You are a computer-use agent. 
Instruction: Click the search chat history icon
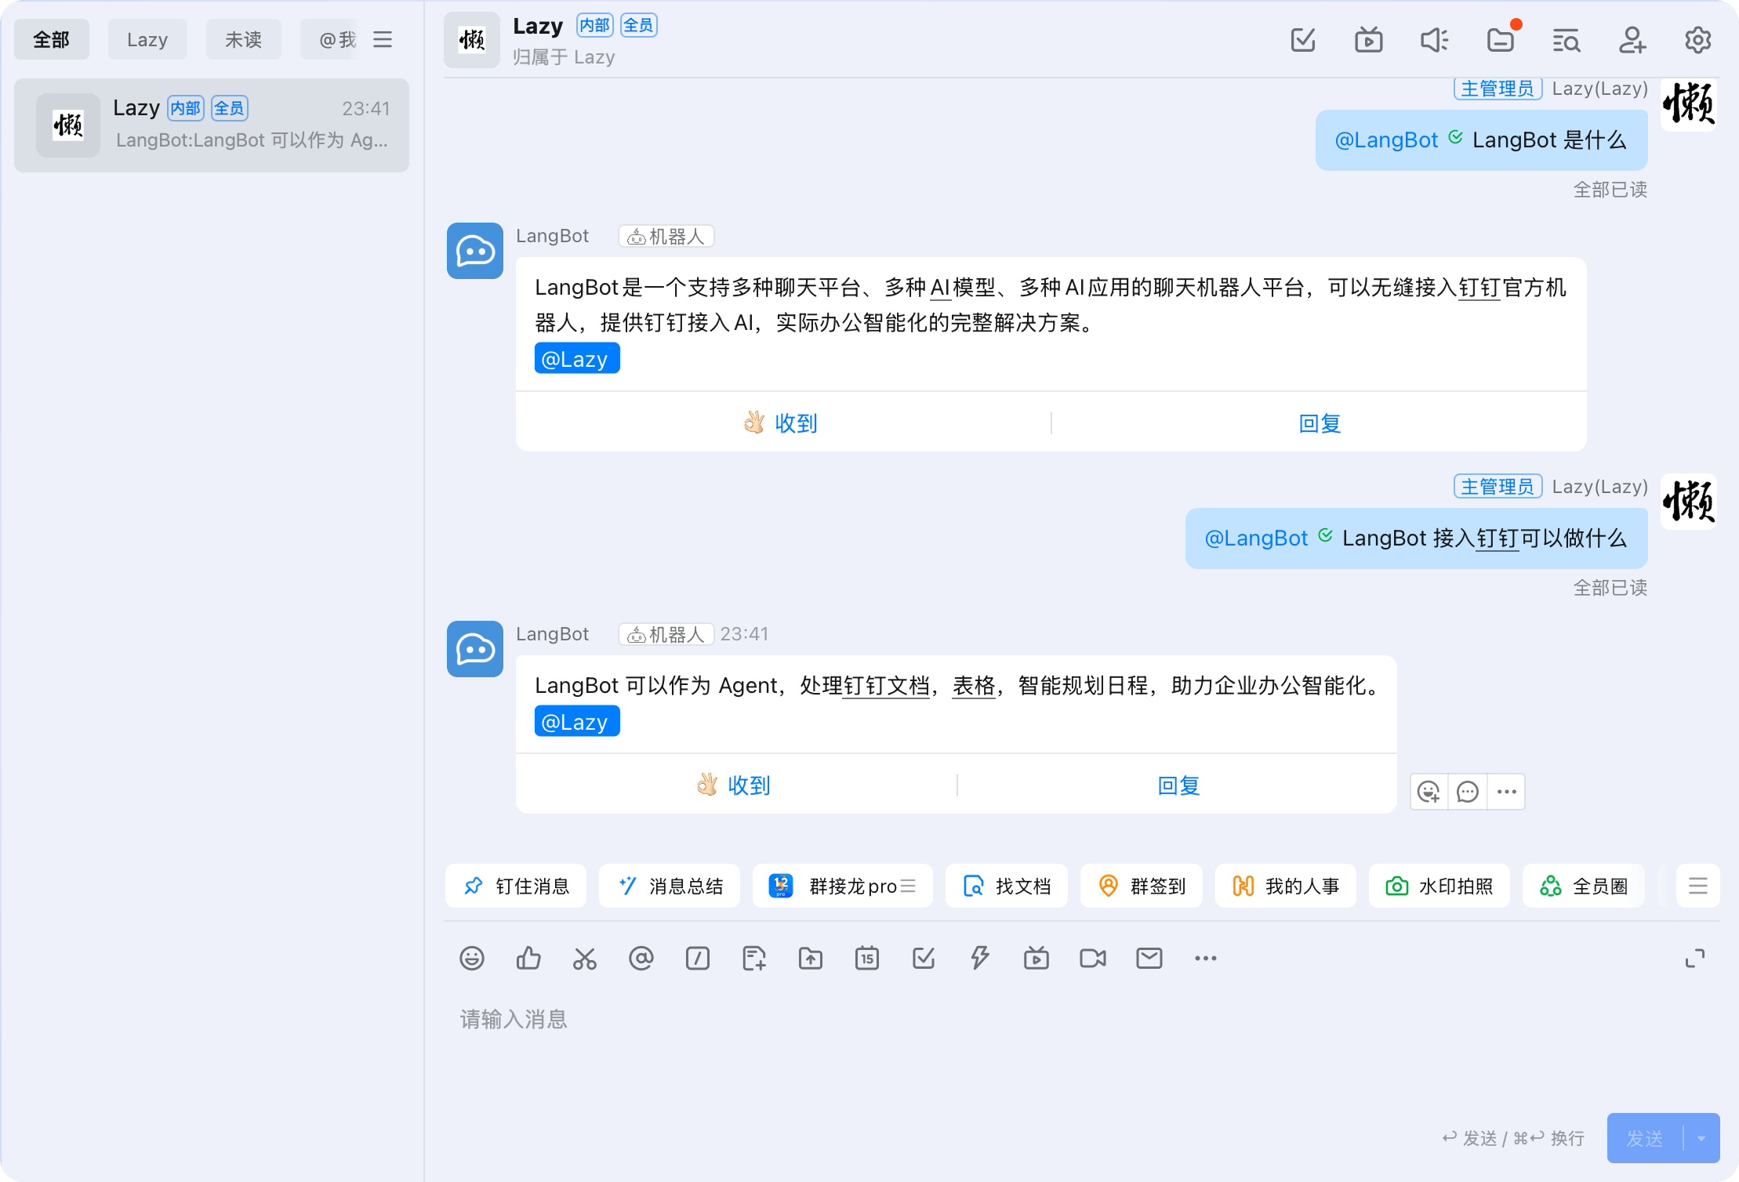click(x=1566, y=40)
